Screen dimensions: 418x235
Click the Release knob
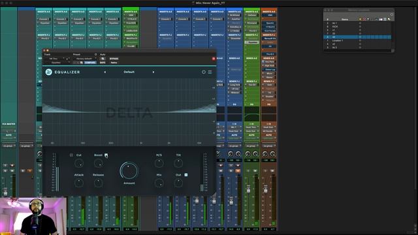click(99, 183)
